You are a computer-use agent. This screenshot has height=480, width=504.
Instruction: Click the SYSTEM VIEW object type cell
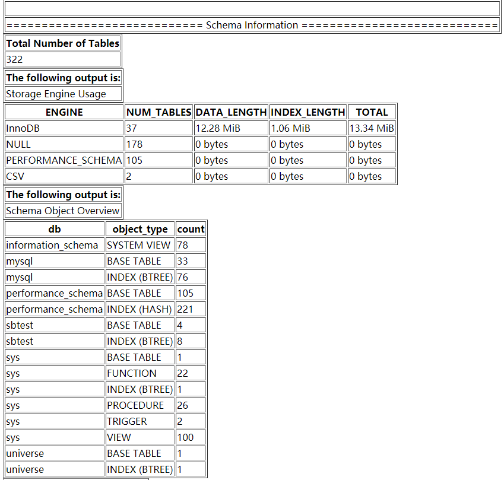140,245
